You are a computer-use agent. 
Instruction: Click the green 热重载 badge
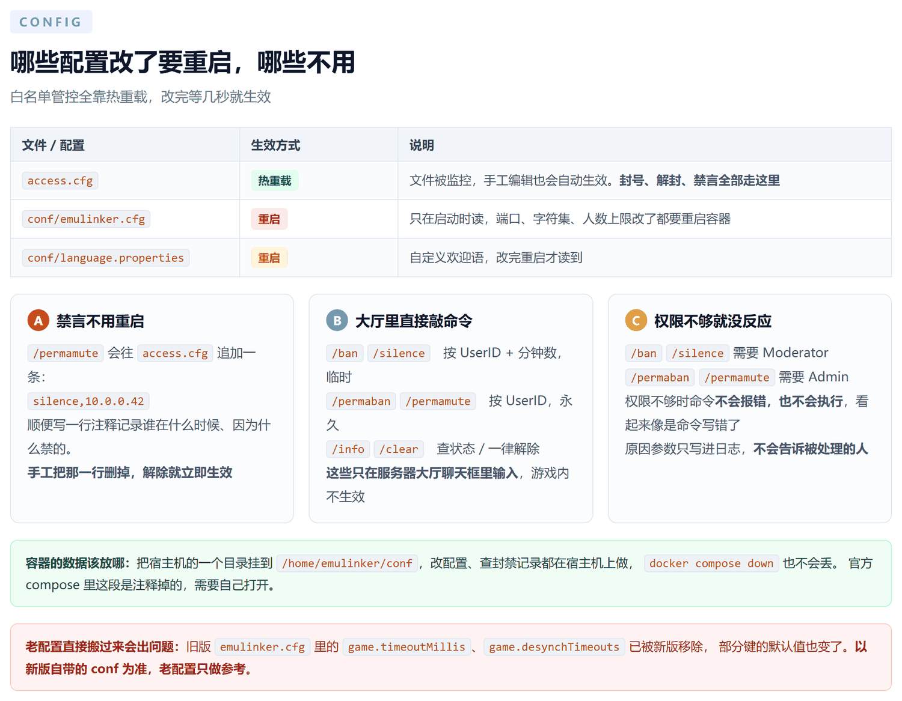[x=275, y=181]
